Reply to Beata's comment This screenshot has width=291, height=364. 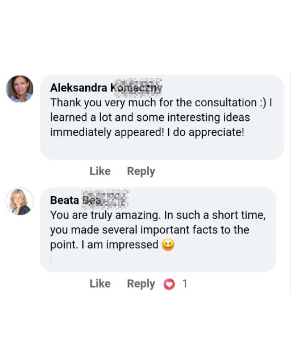click(141, 284)
